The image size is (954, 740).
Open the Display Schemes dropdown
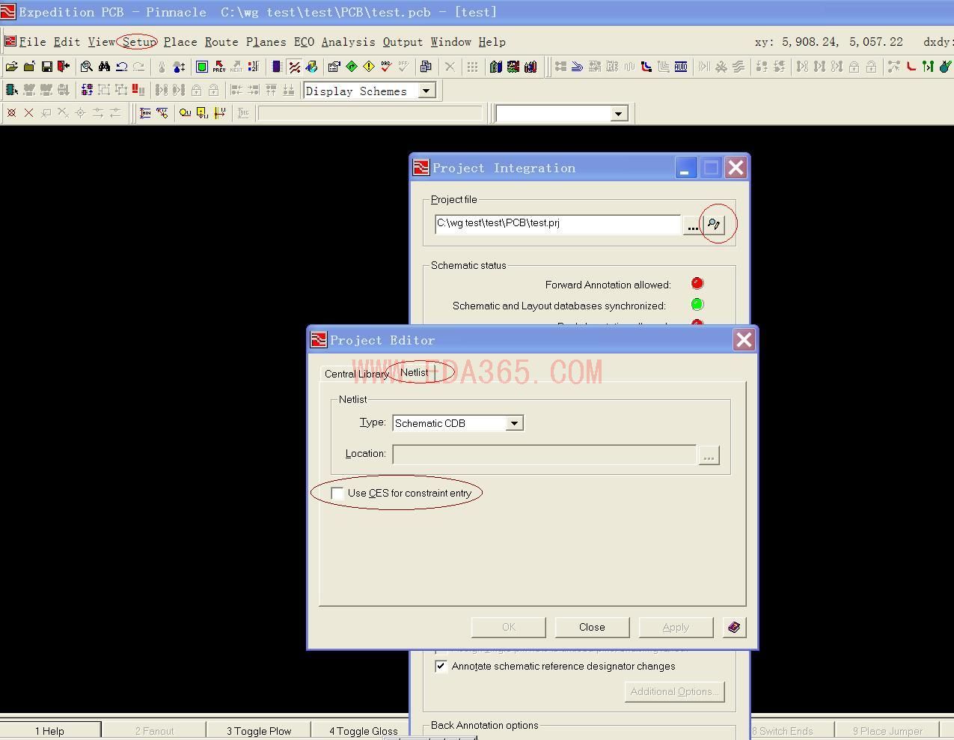pos(426,91)
